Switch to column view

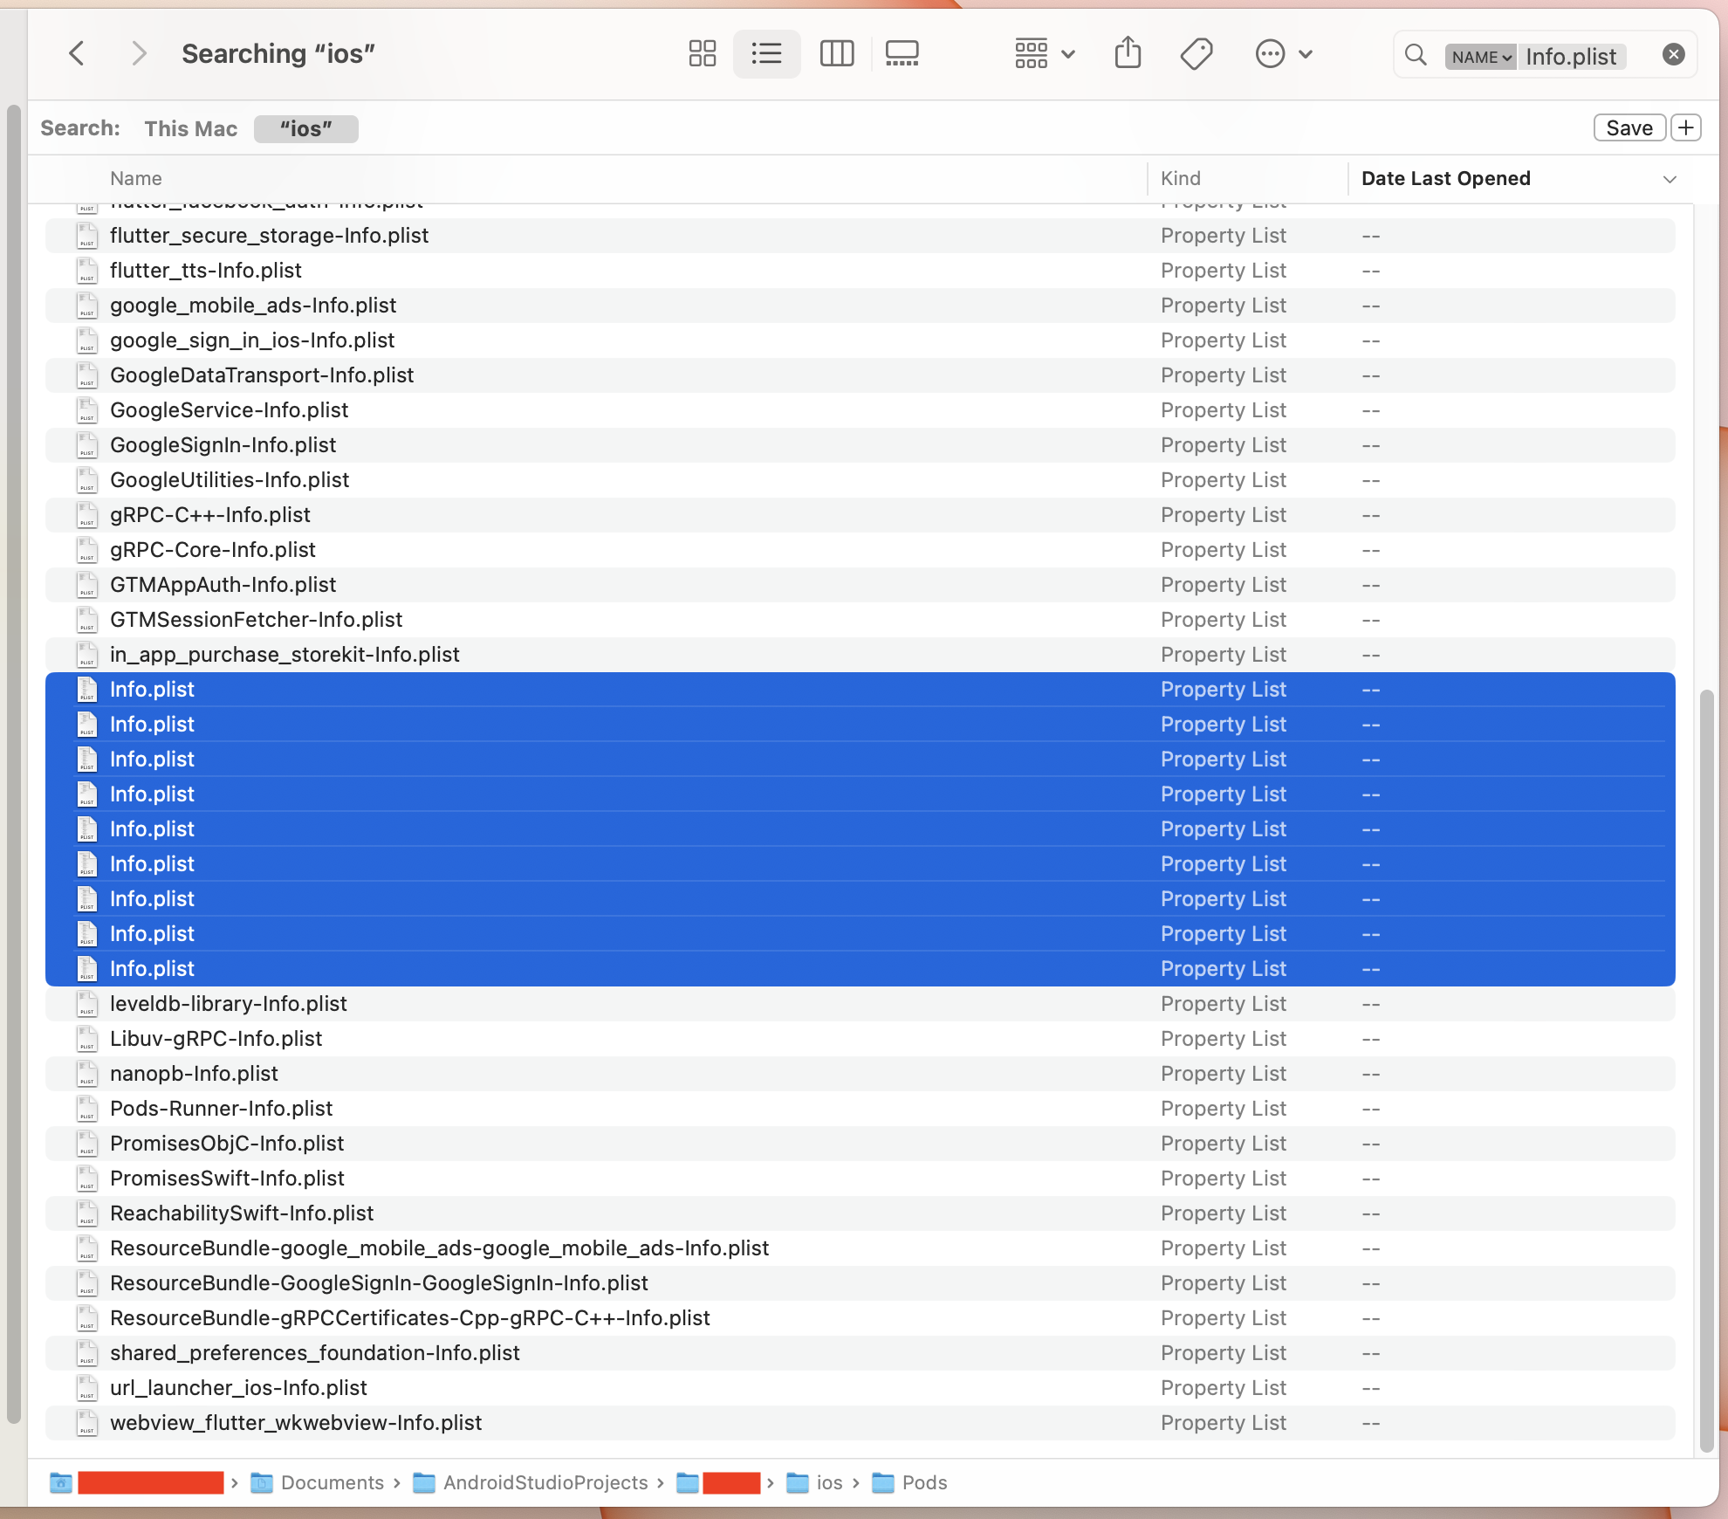pyautogui.click(x=836, y=54)
